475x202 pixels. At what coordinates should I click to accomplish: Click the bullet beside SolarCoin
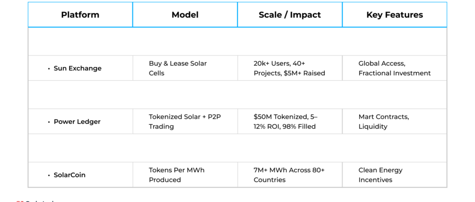coord(49,175)
